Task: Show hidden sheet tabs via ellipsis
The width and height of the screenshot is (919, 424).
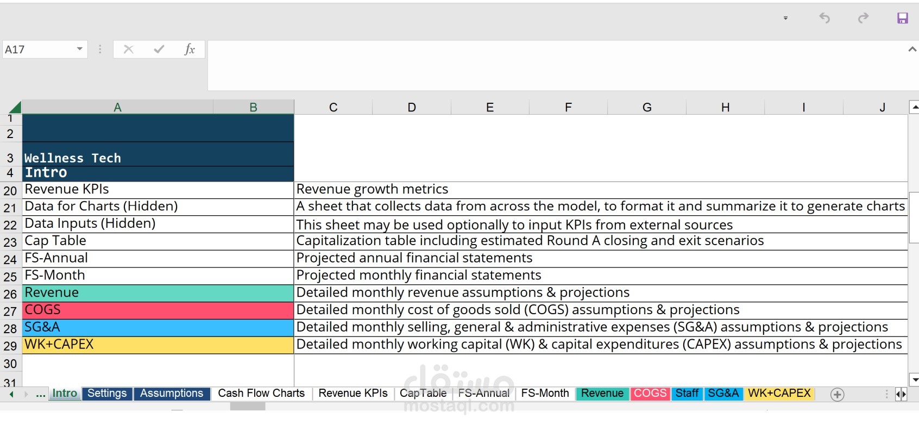Action: coord(41,394)
